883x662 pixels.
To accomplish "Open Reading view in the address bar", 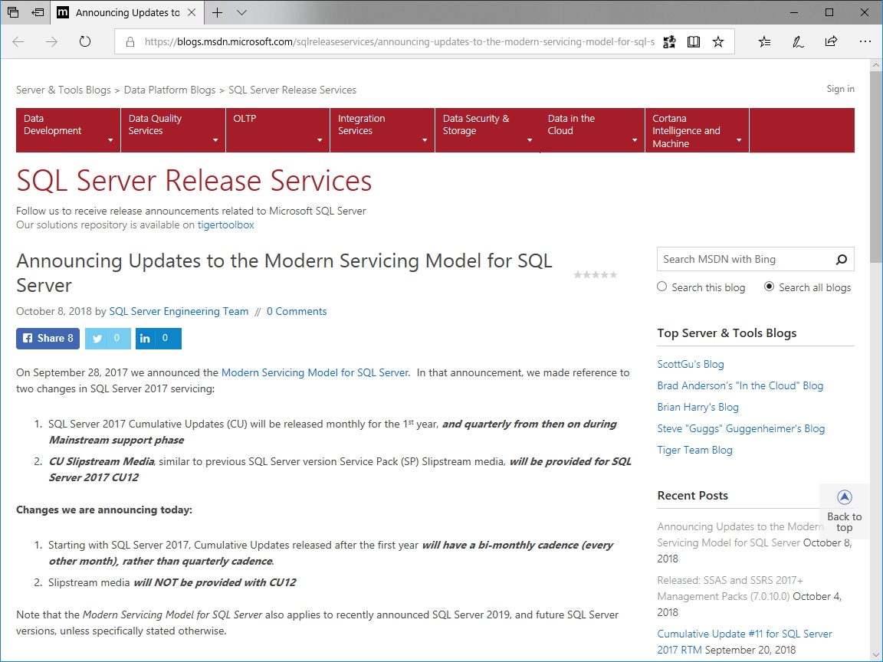I will tap(693, 41).
